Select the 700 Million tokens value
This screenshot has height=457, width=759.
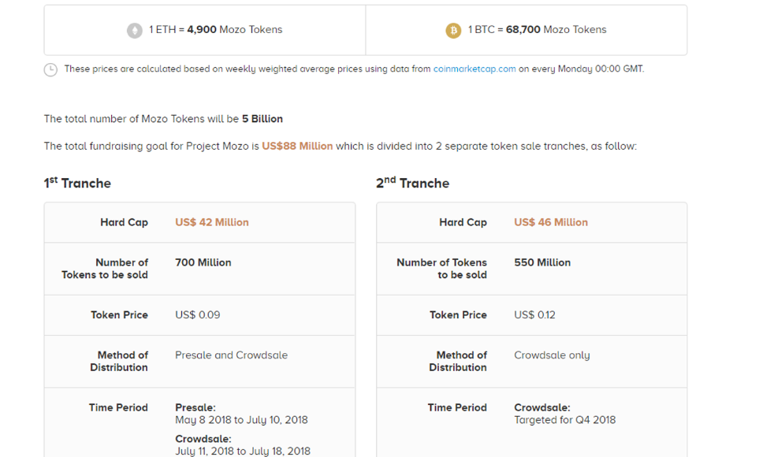pyautogui.click(x=203, y=262)
